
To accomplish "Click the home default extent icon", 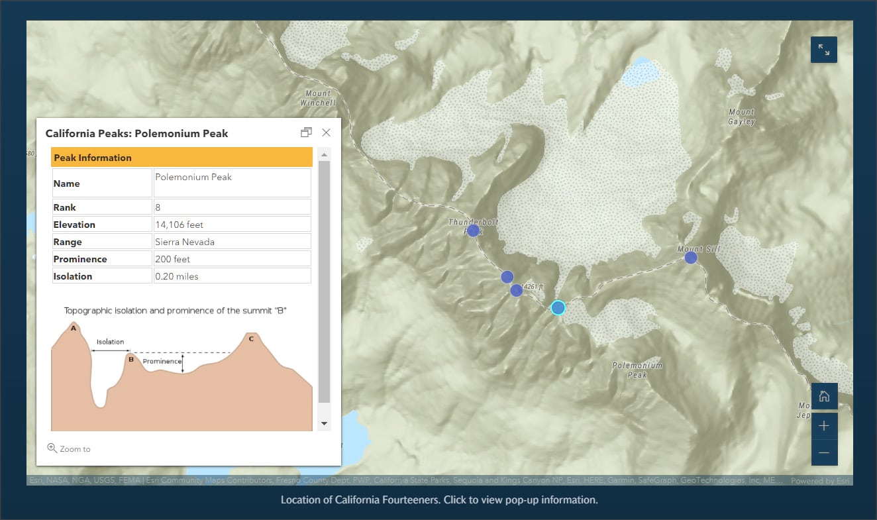I will 824,397.
